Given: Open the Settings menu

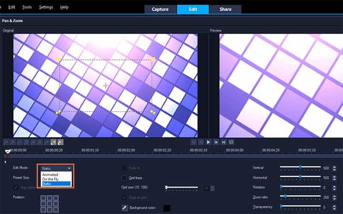Looking at the screenshot, I should coord(46,7).
